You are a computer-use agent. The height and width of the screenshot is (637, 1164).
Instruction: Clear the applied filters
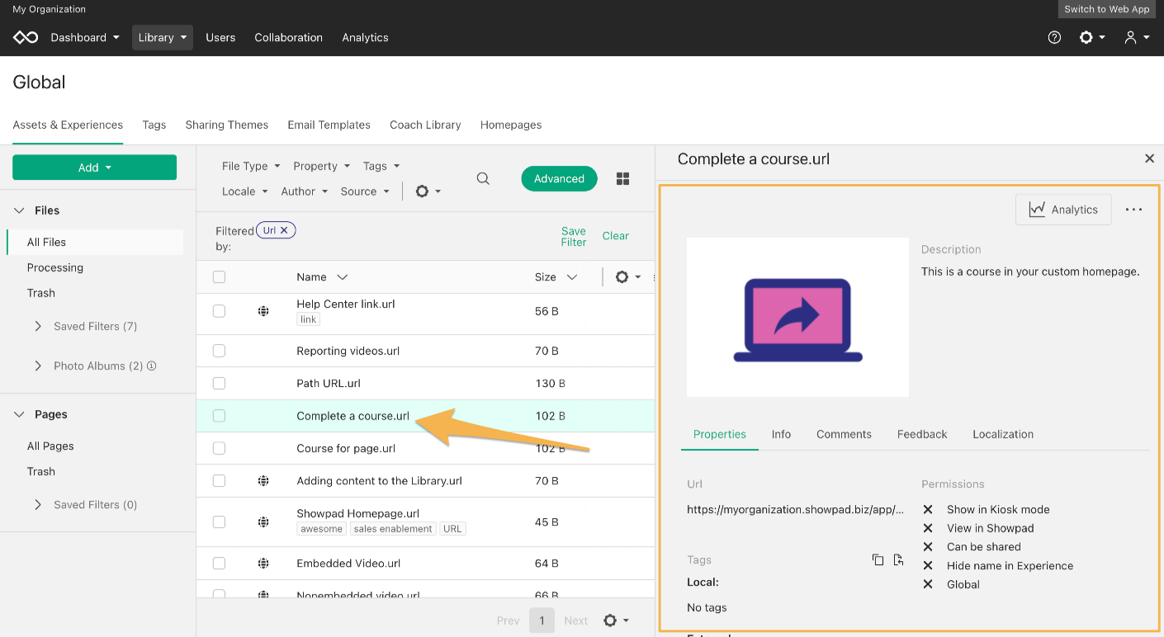pyautogui.click(x=616, y=236)
